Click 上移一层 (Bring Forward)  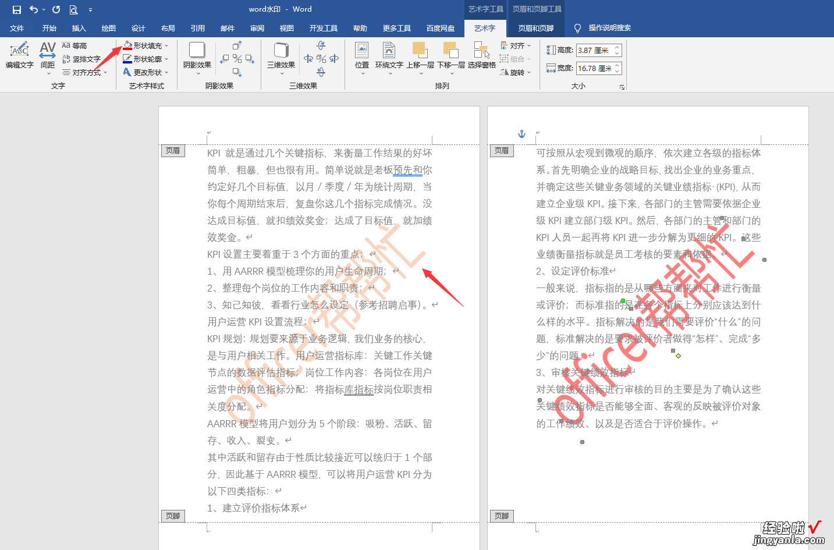pyautogui.click(x=420, y=55)
